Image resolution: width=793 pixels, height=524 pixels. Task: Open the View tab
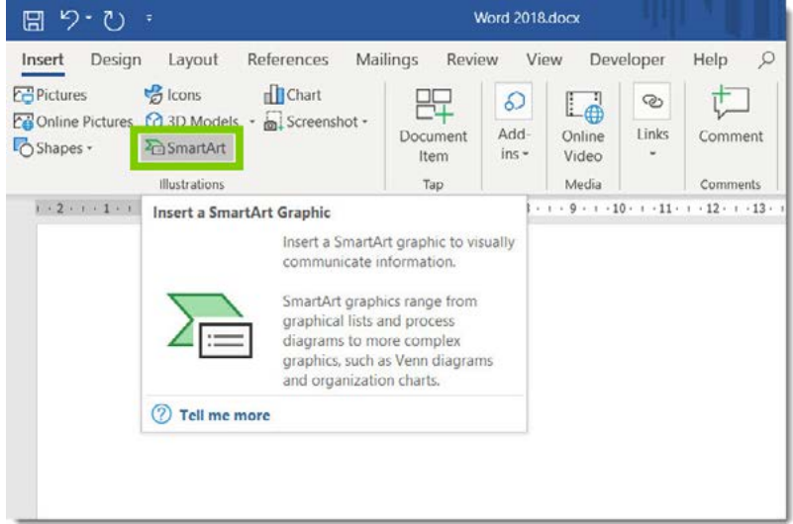point(544,59)
